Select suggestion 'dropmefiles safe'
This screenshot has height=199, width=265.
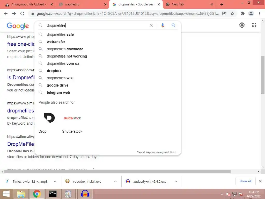108,34
